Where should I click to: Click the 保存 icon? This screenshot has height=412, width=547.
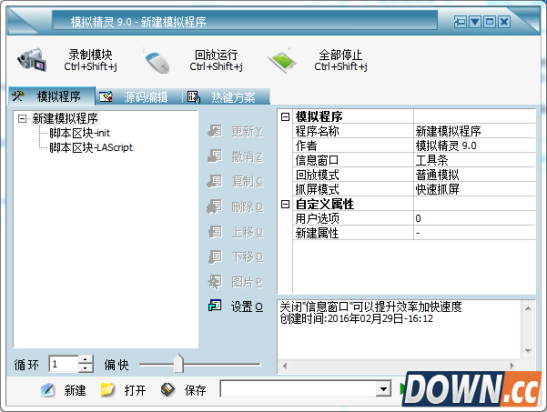tap(167, 389)
